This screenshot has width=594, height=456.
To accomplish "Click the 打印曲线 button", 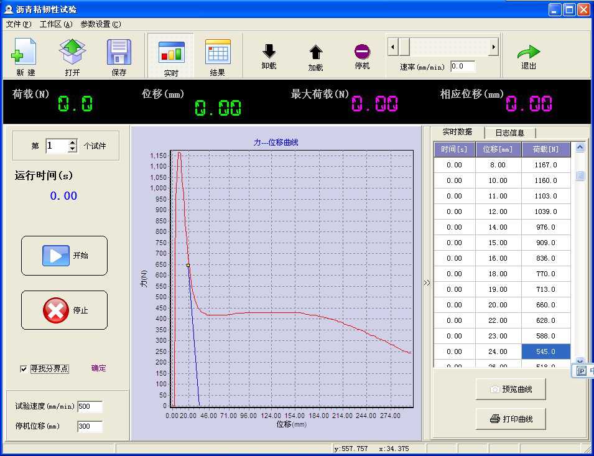I will click(511, 419).
